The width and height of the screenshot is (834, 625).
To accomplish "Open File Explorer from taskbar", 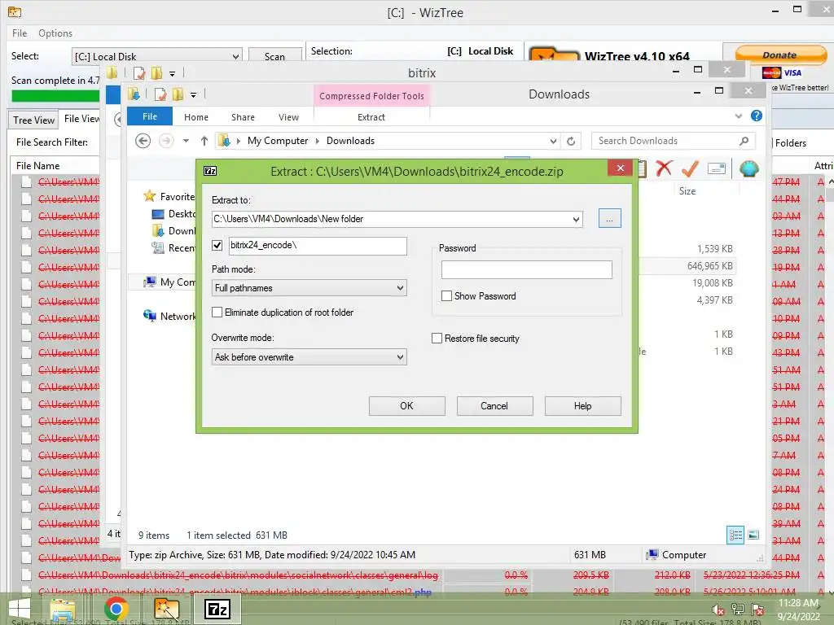I will [62, 609].
